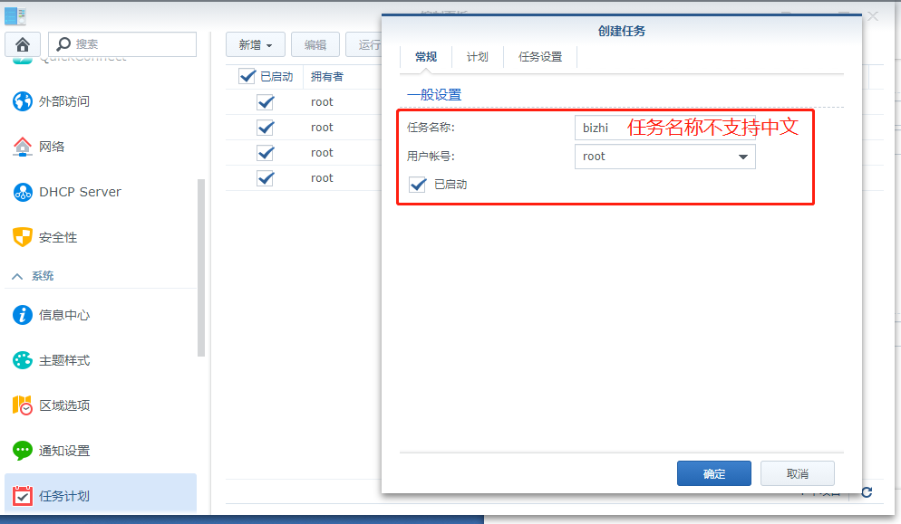
Task: Click the refresh icon at bottom right
Action: point(867,491)
